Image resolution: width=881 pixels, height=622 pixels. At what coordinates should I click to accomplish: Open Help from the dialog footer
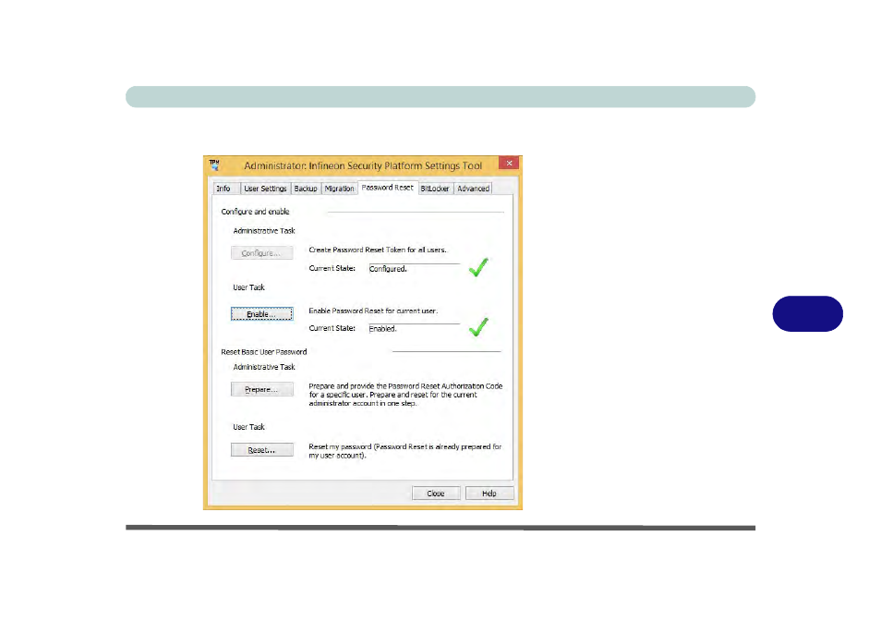click(489, 494)
